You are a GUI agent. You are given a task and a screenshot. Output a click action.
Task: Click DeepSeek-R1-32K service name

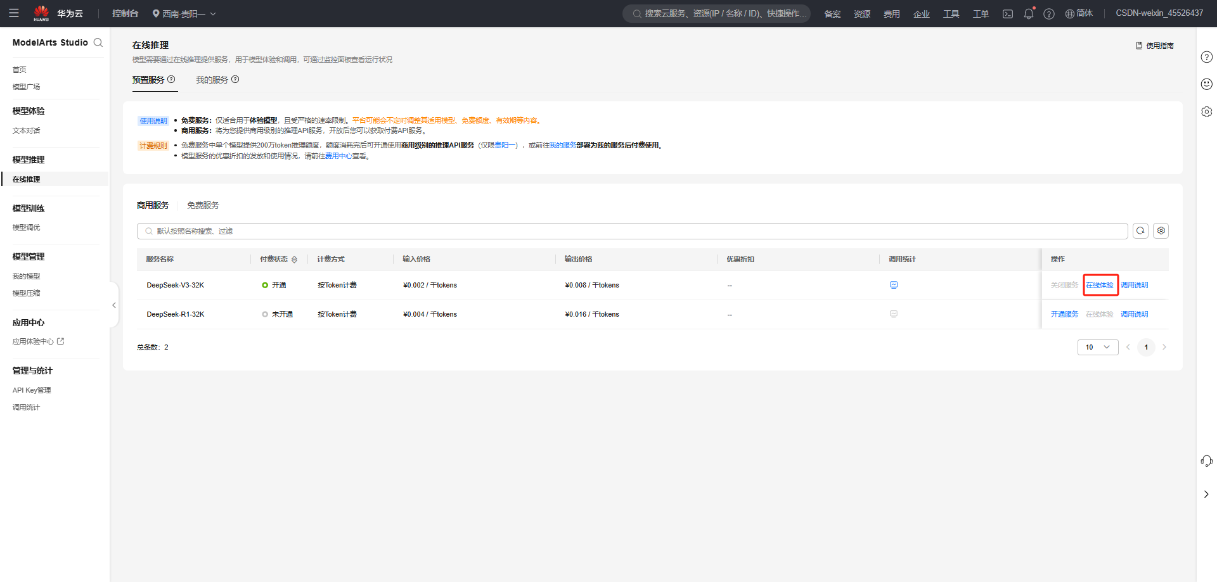(x=176, y=314)
